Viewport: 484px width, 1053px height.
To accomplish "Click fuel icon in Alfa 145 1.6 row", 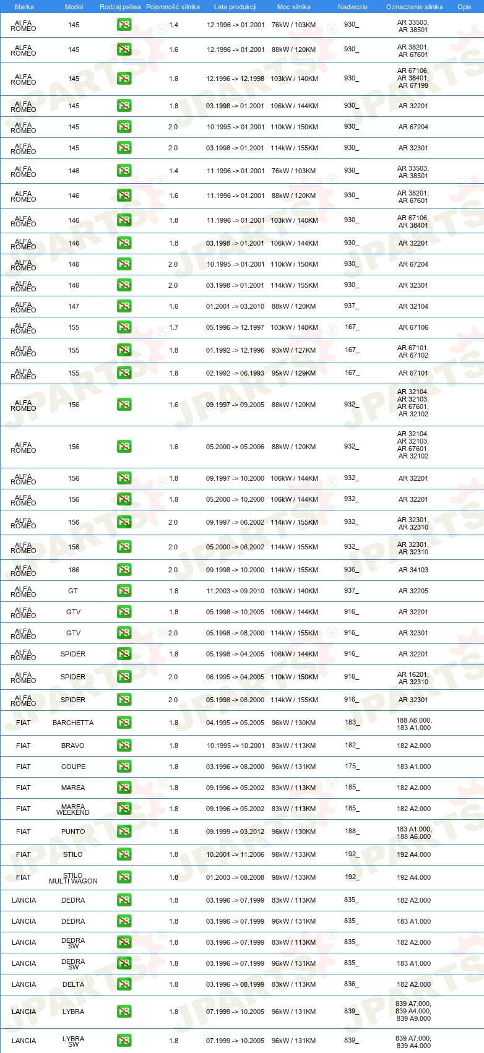I will click(124, 50).
